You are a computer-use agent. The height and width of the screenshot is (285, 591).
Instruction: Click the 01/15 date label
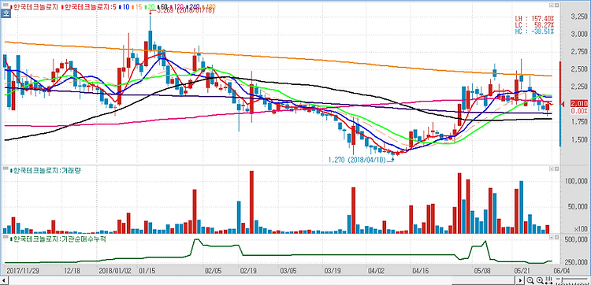coord(147,270)
